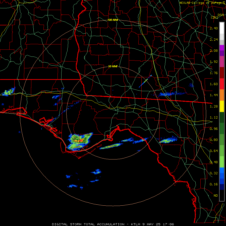Click the 0.16 legend value
The image size is (226, 226).
214,184
